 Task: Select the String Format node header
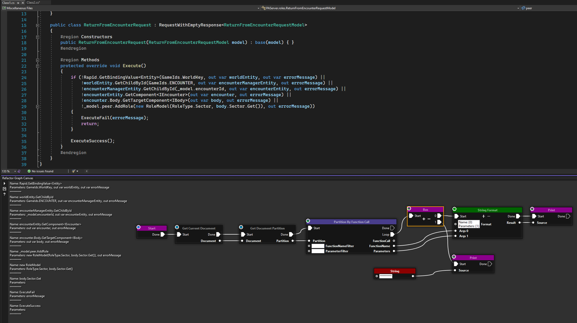(488, 210)
